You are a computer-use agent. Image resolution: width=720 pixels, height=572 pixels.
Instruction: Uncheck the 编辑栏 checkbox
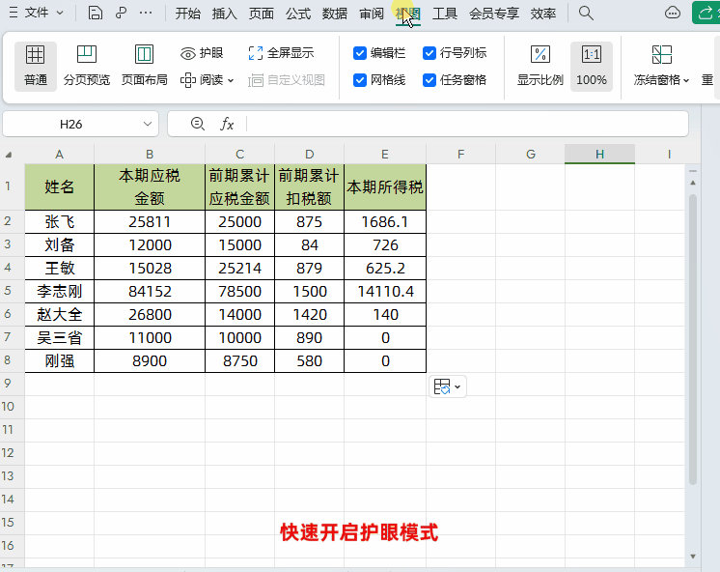point(360,53)
